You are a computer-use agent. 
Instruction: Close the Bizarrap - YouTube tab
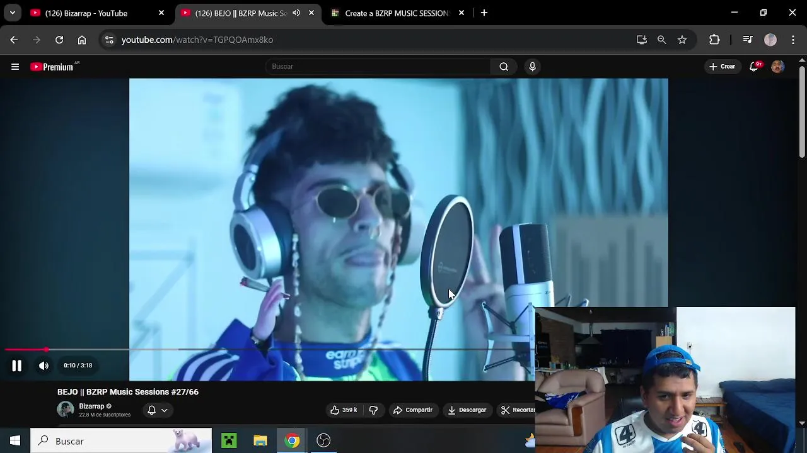coord(161,13)
